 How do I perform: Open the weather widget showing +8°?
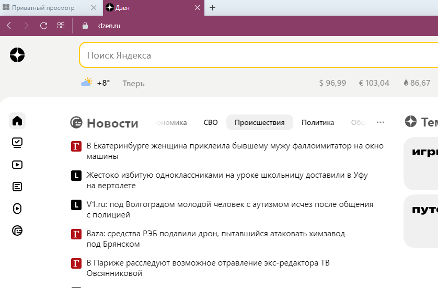point(96,83)
